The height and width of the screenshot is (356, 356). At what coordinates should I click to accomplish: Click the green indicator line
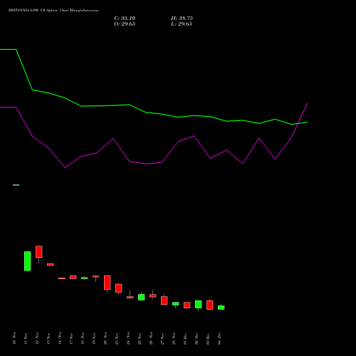tap(154, 113)
